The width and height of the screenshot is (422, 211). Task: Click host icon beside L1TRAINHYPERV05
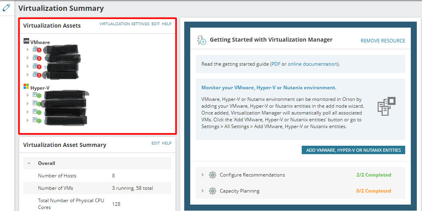(35, 120)
